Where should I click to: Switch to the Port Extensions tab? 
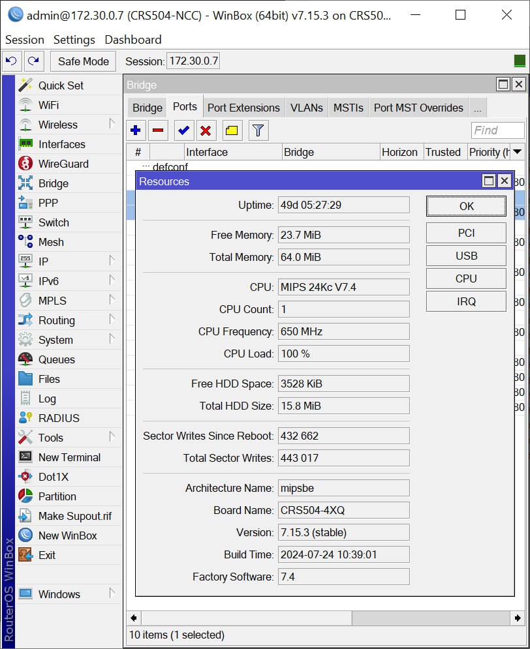pos(243,108)
